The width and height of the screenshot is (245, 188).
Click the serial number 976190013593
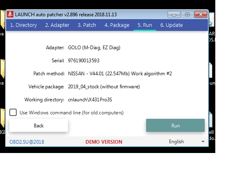tap(84, 61)
